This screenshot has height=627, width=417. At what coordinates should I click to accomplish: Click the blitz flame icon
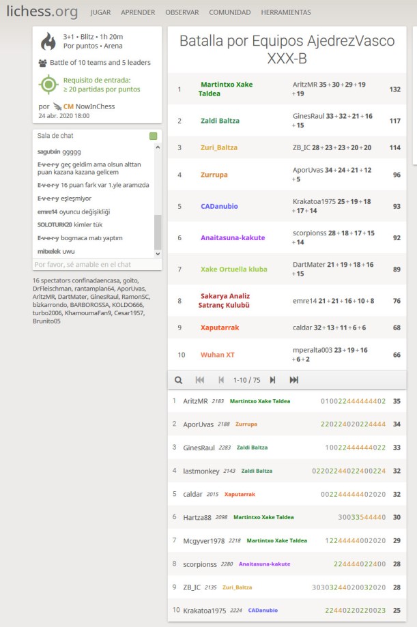[48, 42]
